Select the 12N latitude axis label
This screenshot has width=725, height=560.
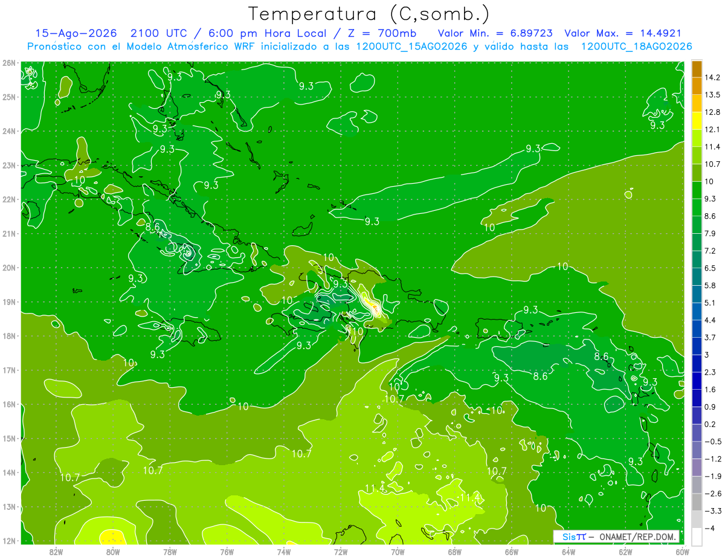click(9, 541)
